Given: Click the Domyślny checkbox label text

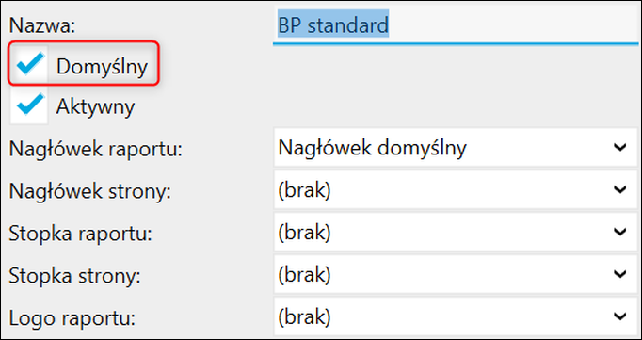Looking at the screenshot, I should point(102,66).
